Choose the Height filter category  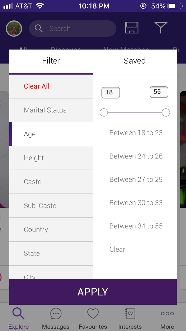[x=51, y=158]
